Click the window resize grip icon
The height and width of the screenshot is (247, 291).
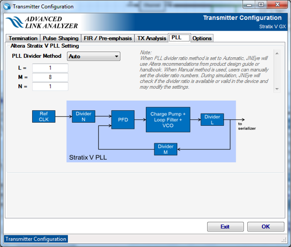[x=284, y=240]
